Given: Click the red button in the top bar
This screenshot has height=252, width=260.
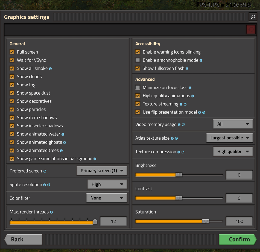Looking at the screenshot, I should (250, 30).
